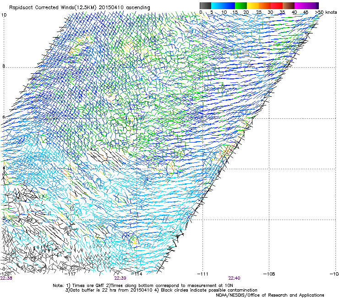Image resolution: width=339 pixels, height=298 pixels.
Task: Click the '-111' longitude axis label
Action: tap(202, 274)
